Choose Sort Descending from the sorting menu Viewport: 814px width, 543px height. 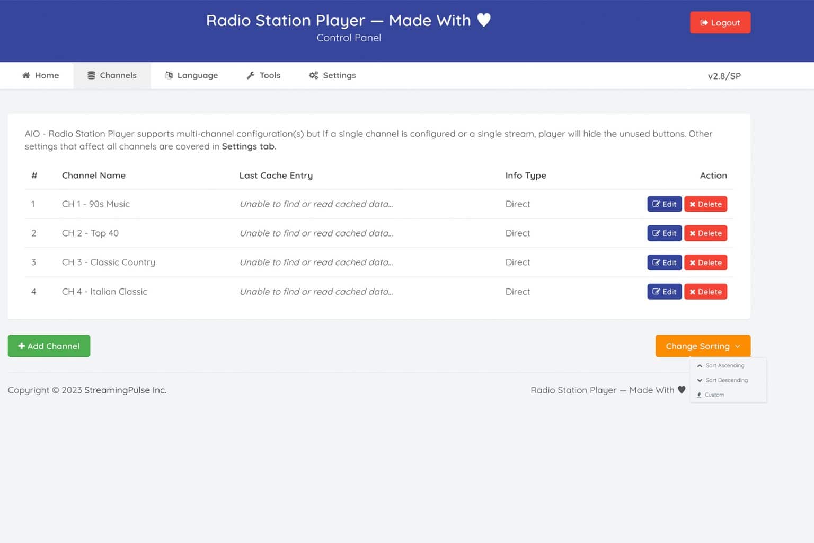[727, 380]
